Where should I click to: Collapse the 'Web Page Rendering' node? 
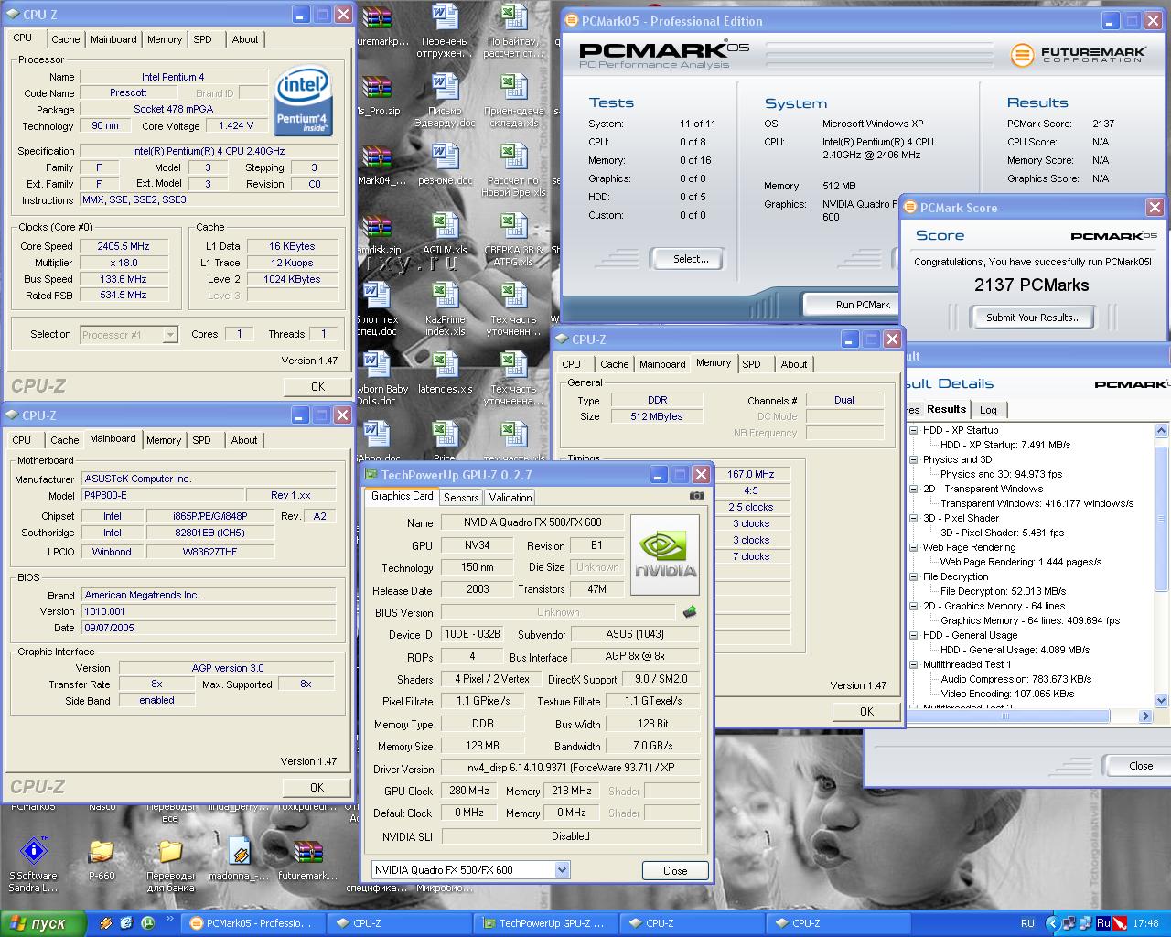[913, 547]
